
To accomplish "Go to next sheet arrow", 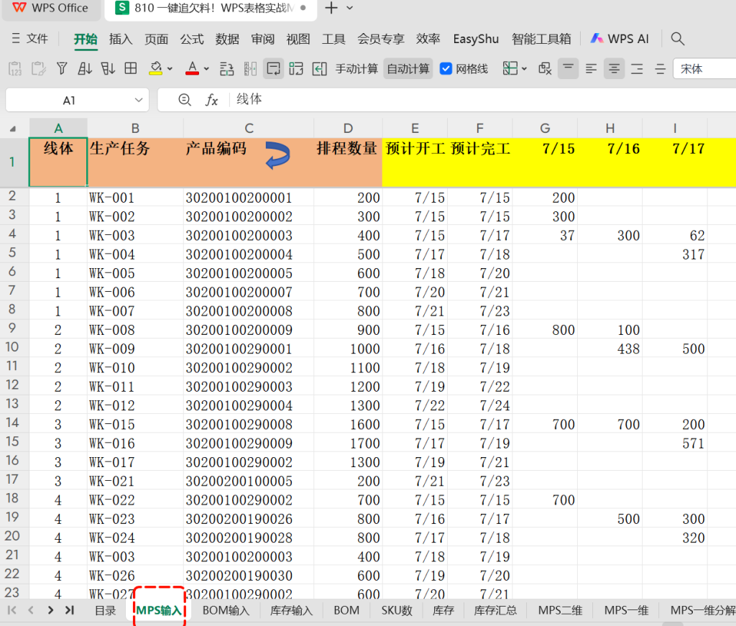I will (x=51, y=610).
